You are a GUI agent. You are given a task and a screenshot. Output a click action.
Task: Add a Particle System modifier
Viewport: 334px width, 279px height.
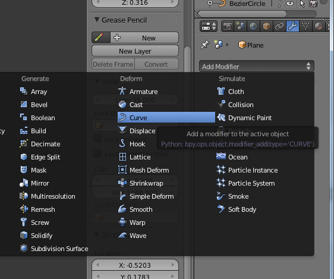point(246,183)
